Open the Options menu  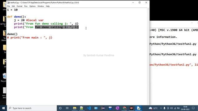pos(32,6)
